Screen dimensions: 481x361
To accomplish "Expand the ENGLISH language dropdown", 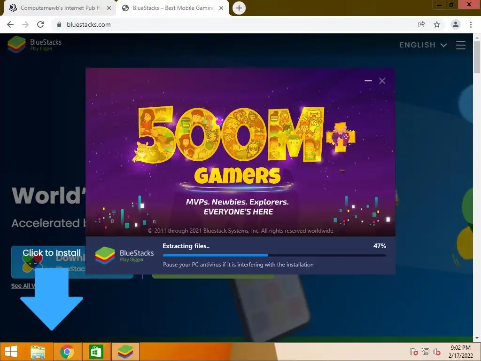I will (x=423, y=45).
